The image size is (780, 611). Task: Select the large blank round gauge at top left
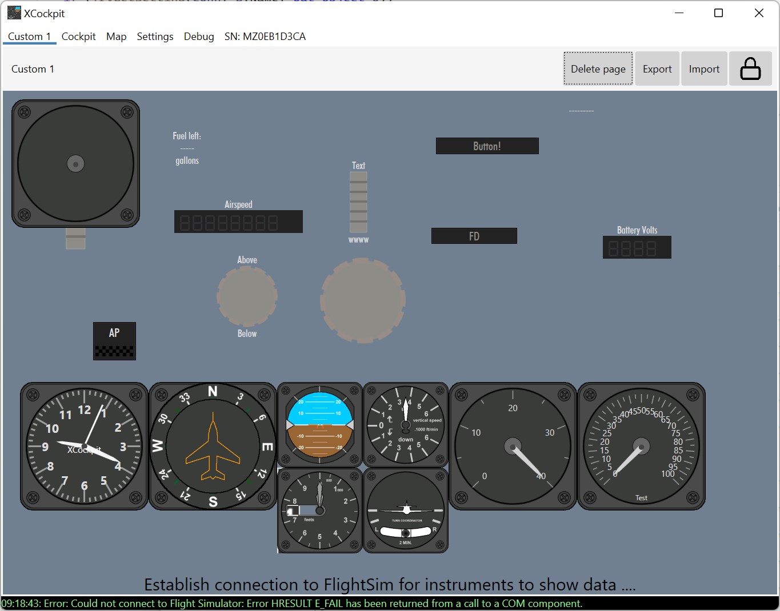pos(76,164)
